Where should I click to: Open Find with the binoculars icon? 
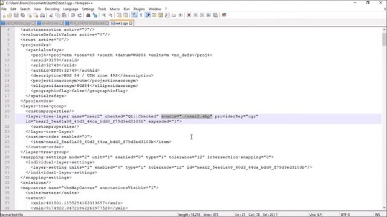point(88,15)
